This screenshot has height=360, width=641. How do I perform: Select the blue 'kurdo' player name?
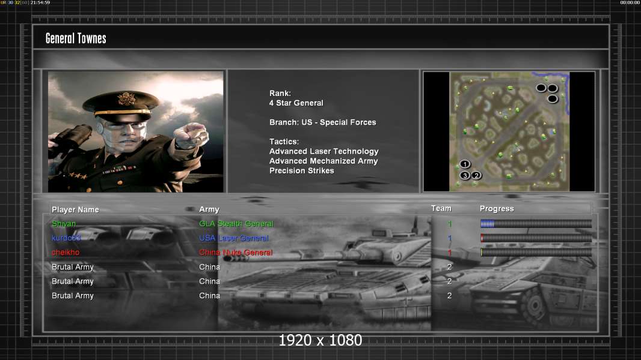[x=66, y=238]
